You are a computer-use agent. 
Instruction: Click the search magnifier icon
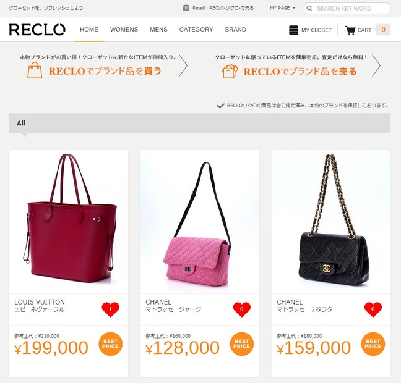309,9
